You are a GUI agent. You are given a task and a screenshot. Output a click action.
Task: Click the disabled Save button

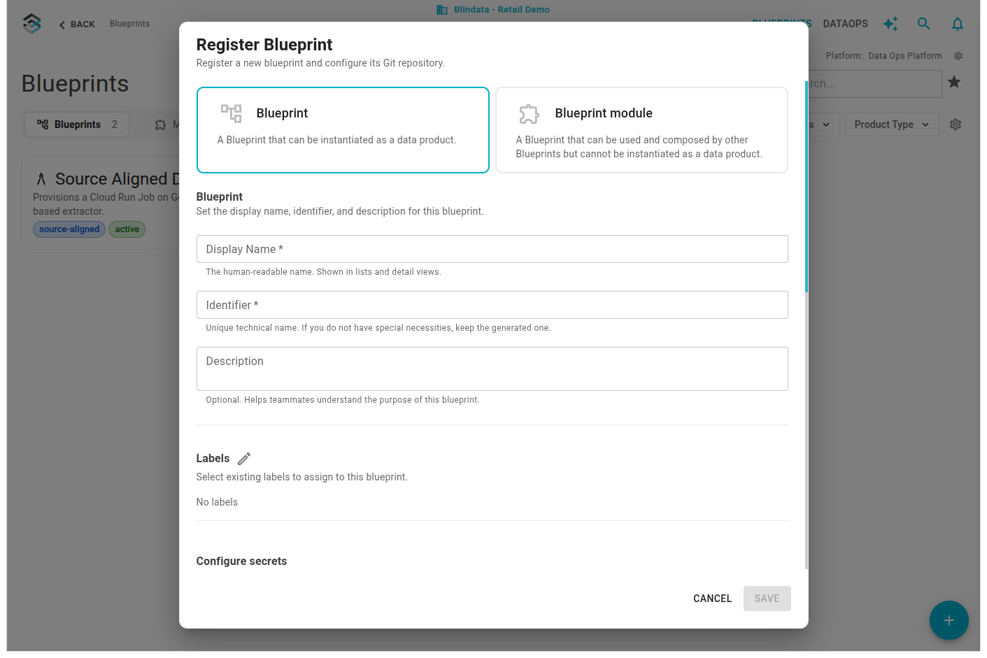click(767, 599)
